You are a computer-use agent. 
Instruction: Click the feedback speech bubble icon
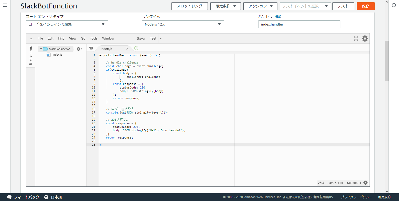(x=9, y=197)
